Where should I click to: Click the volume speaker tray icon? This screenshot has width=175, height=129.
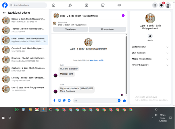(156, 115)
